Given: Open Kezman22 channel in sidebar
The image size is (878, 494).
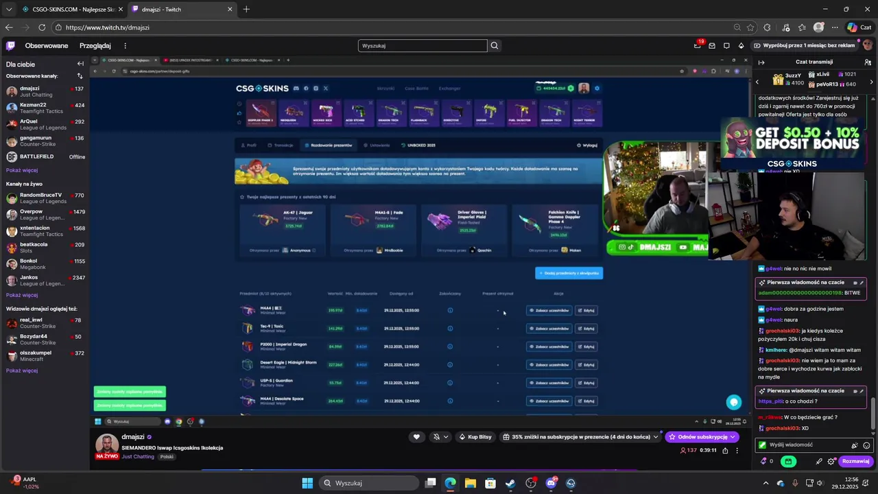Looking at the screenshot, I should point(45,108).
